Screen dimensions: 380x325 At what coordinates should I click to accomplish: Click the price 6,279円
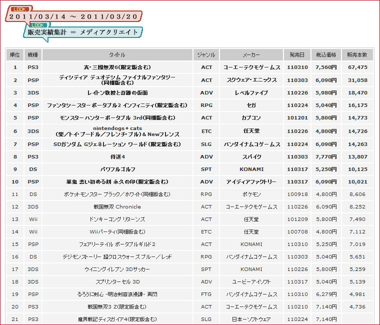(326, 294)
